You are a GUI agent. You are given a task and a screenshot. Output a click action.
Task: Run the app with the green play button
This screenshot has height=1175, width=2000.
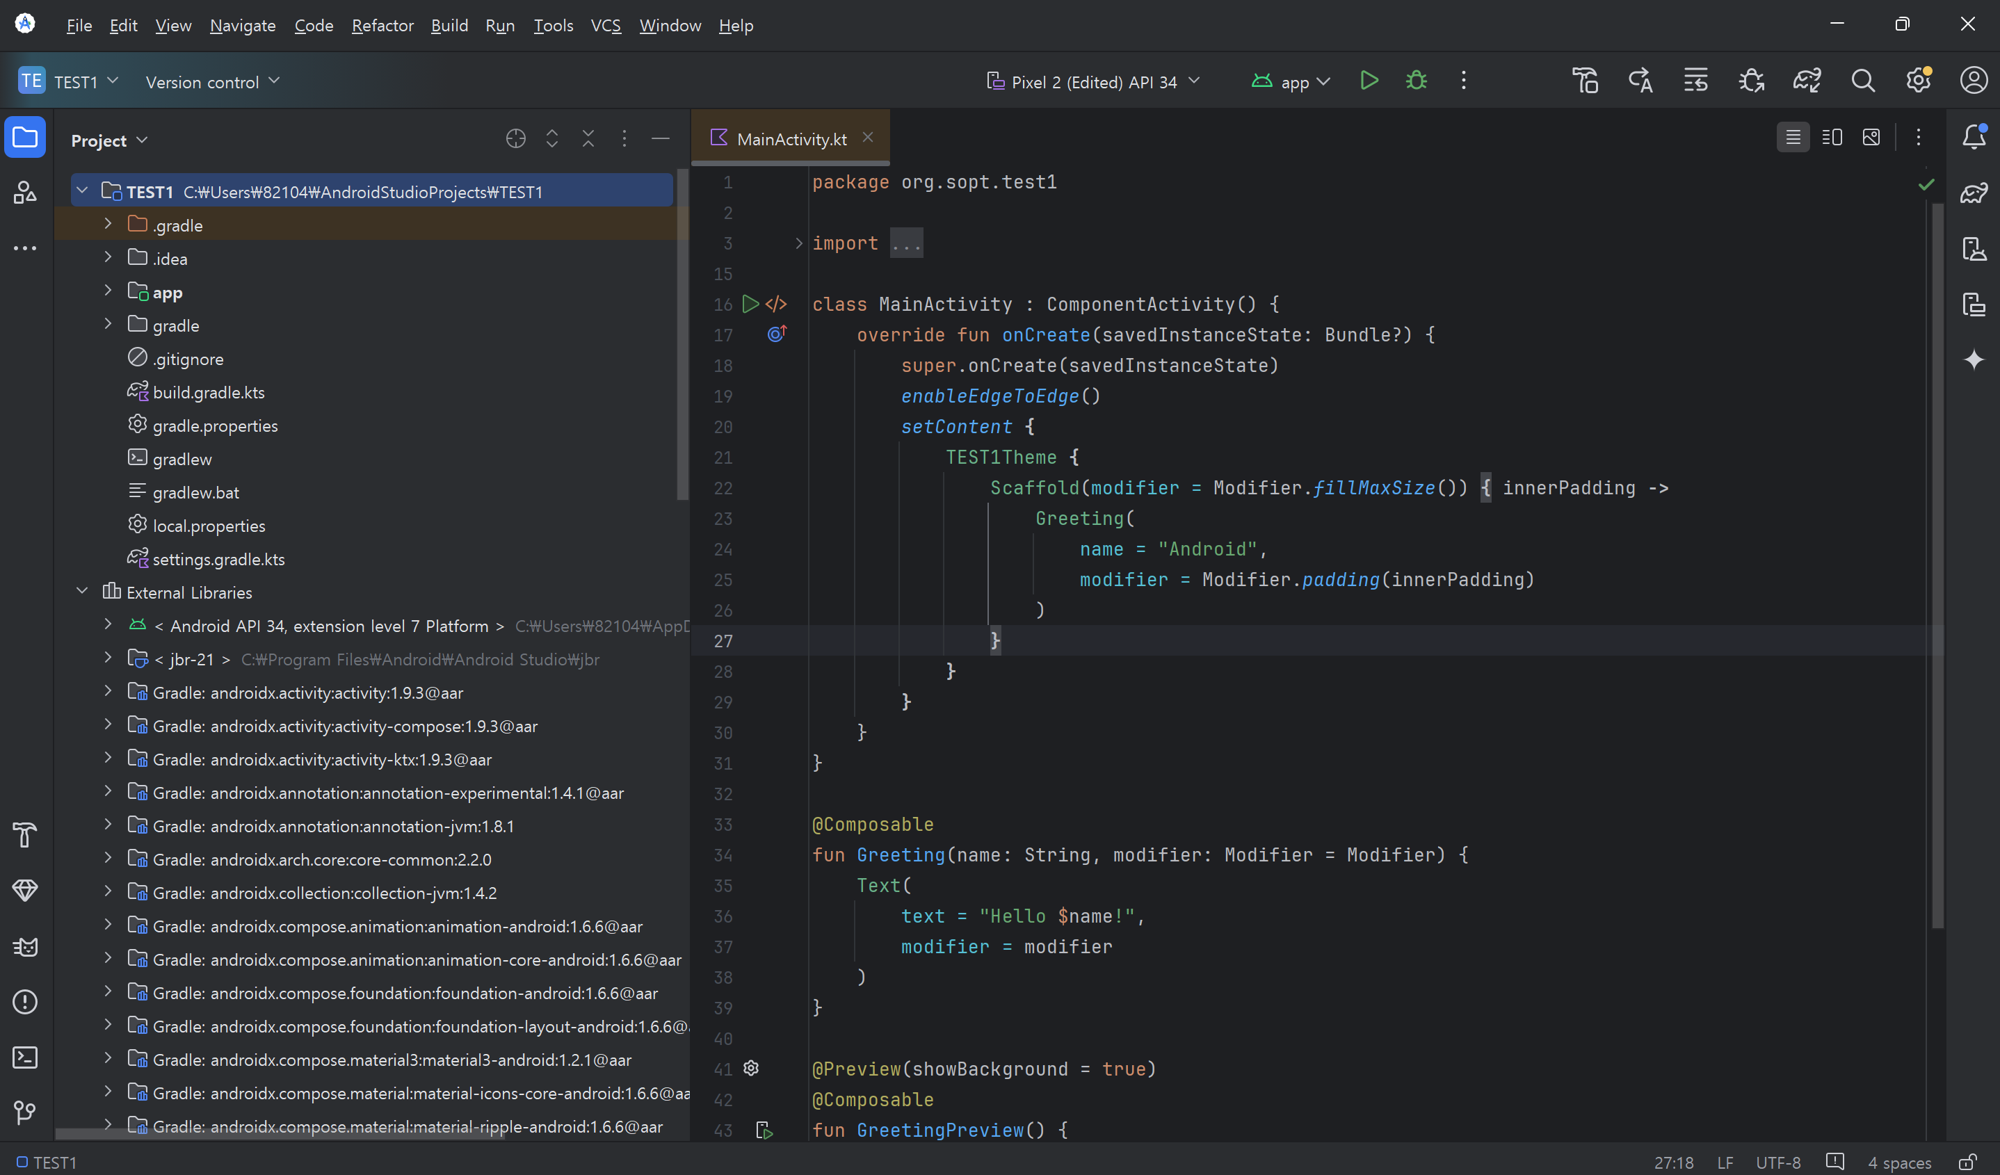(1369, 81)
